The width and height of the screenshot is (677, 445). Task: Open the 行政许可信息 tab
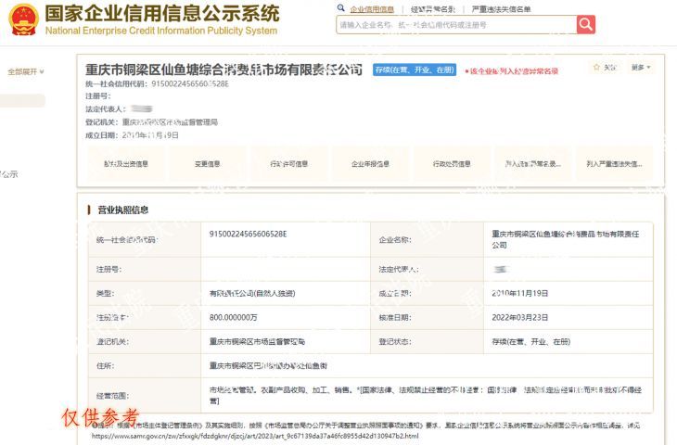[288, 163]
